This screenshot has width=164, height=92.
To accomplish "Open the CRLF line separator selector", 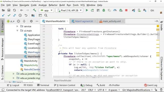I will coord(92,90).
